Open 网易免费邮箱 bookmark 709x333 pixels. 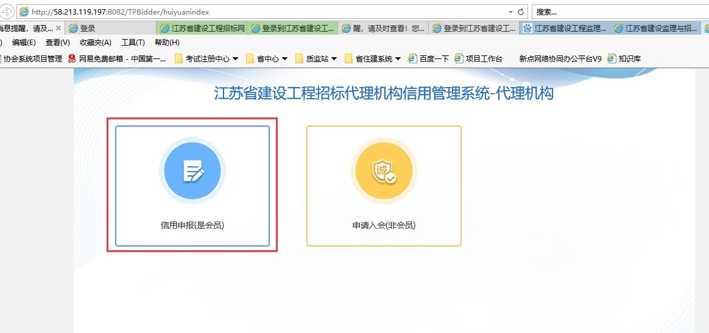[x=117, y=58]
